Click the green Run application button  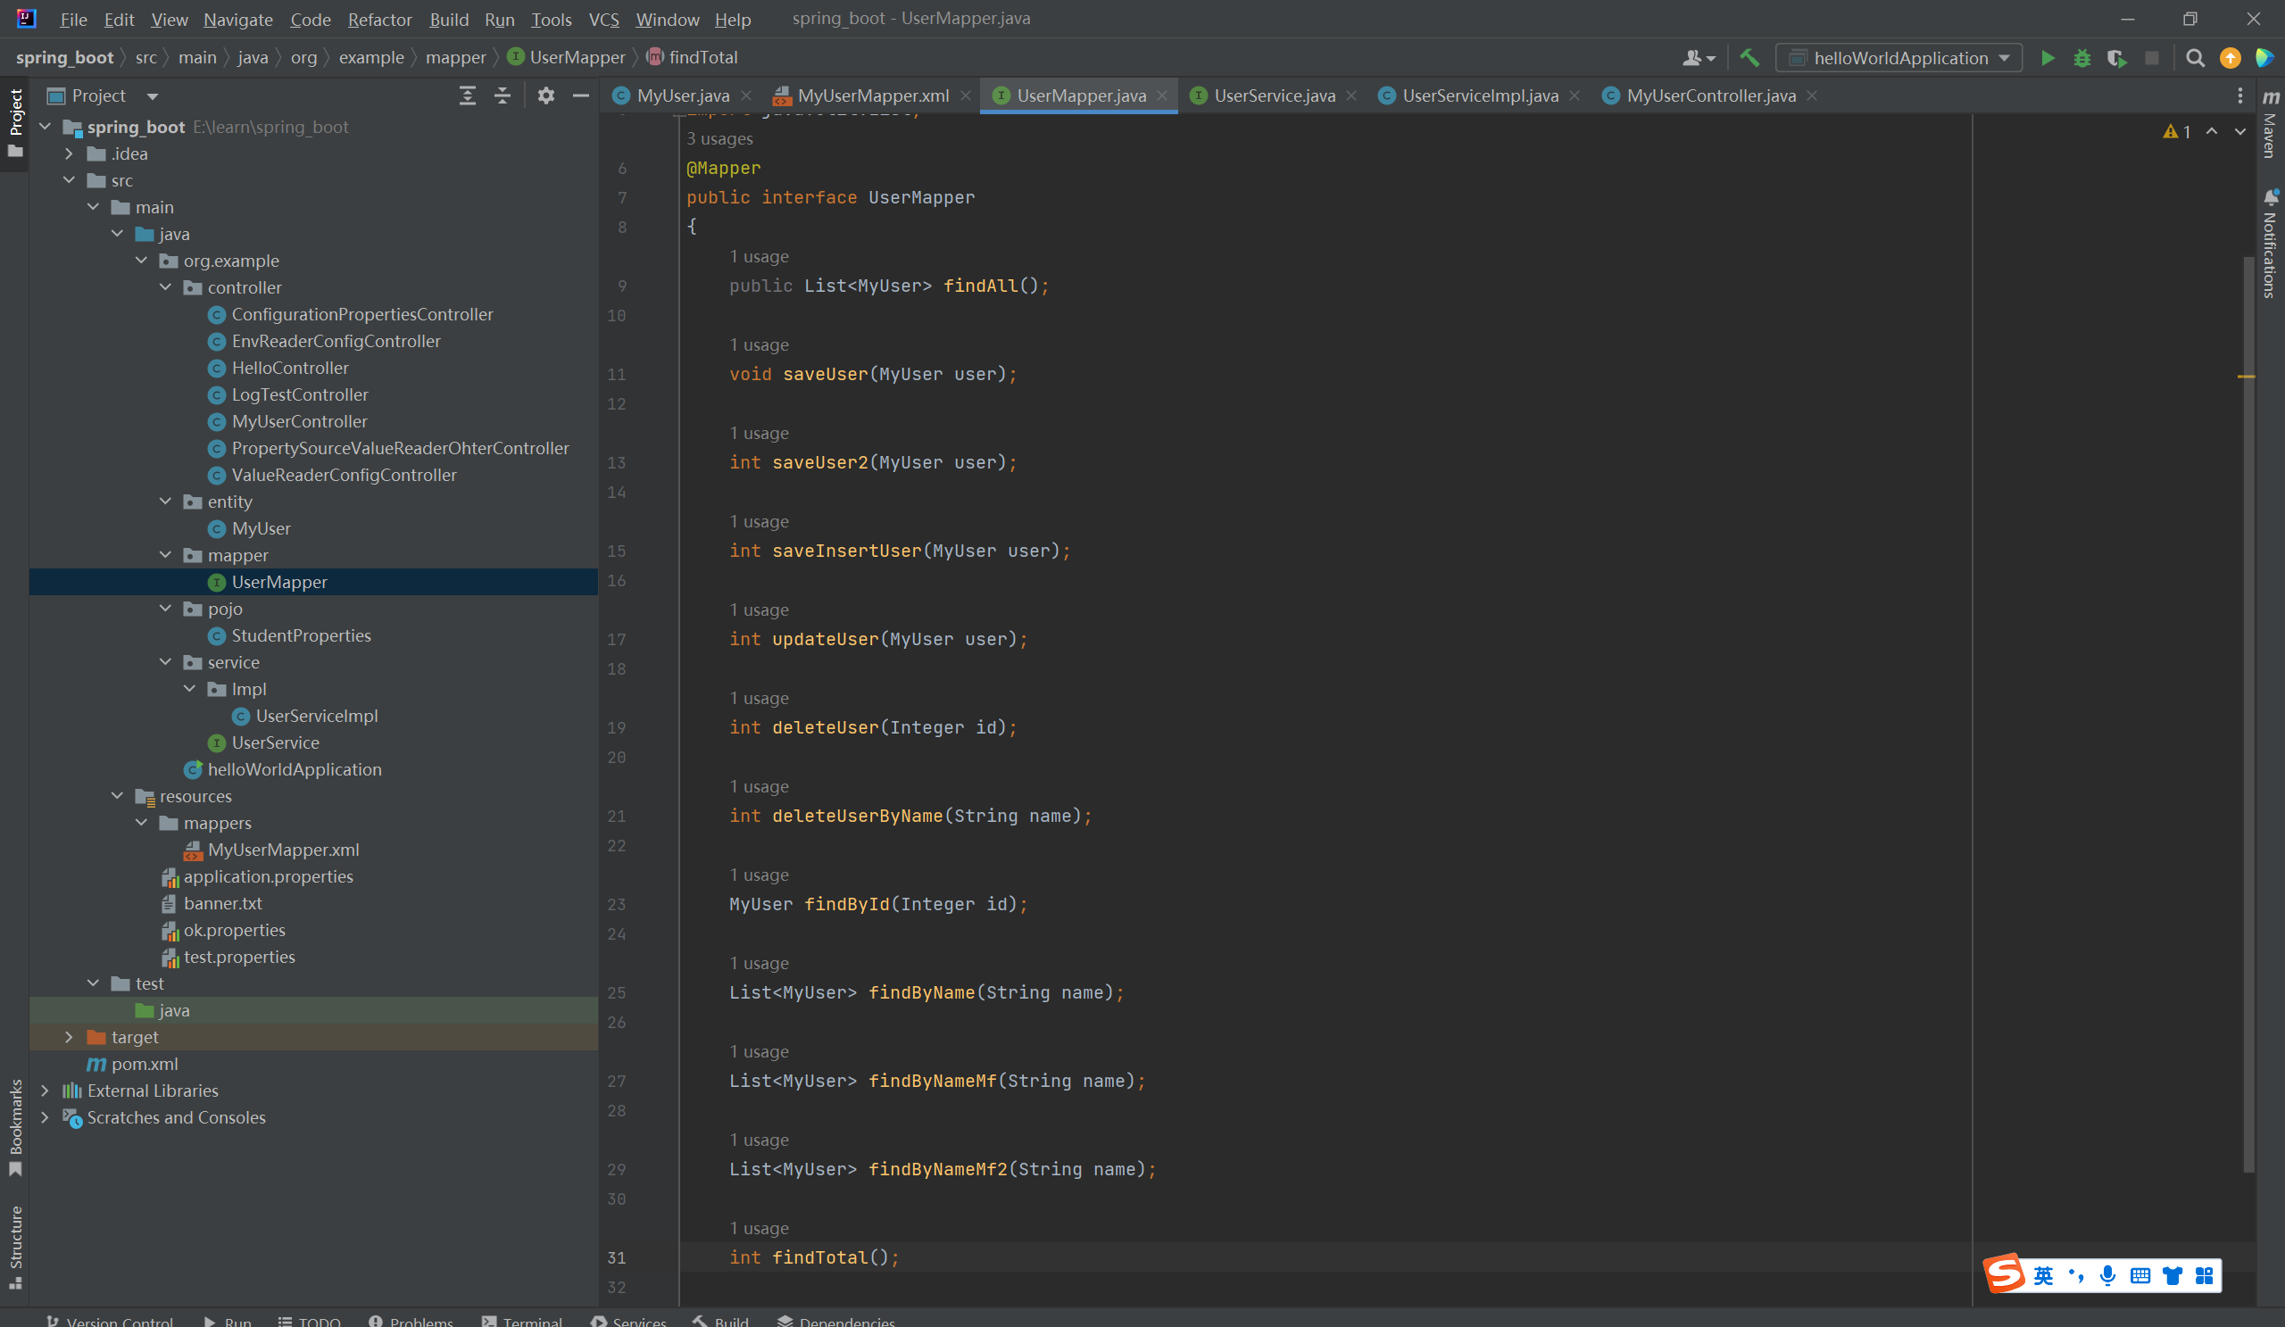[x=2047, y=58]
